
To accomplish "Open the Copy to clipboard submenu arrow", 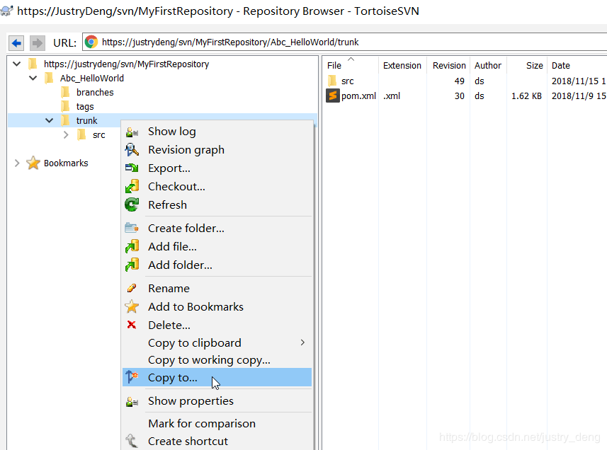I will (x=302, y=342).
